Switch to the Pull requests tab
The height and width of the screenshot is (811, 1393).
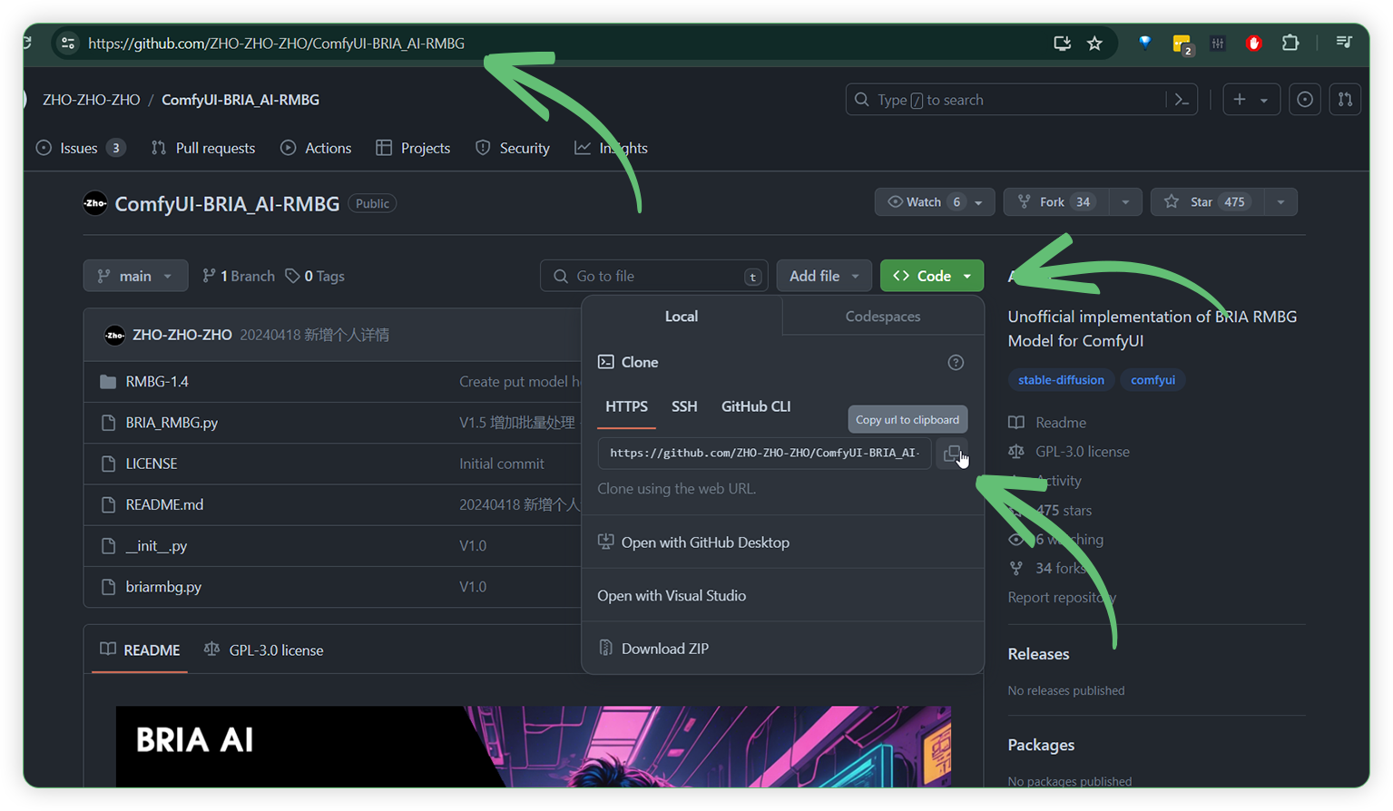point(203,148)
